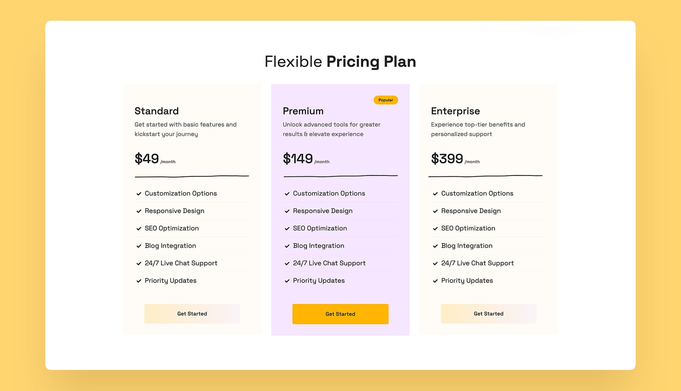This screenshot has height=391, width=681.
Task: Click checkmark beside Enterprise 24/7 Live Chat Support
Action: point(435,263)
